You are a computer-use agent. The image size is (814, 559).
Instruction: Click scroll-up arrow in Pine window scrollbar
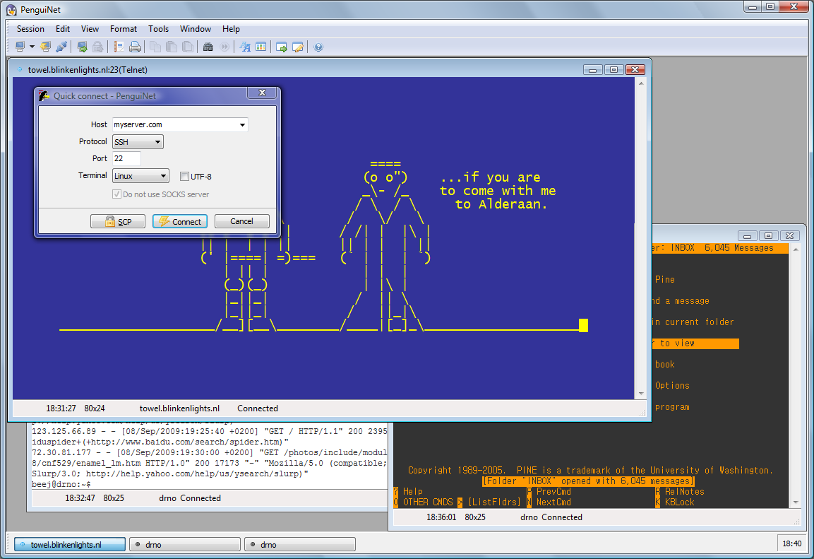point(796,249)
